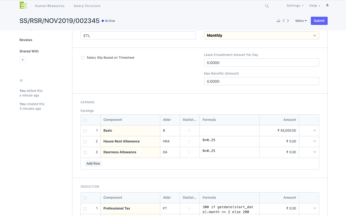
Task: Open the Monthly payroll frequency dropdown
Action: point(261,35)
